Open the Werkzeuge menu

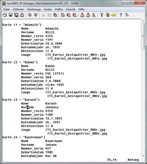(34, 9)
